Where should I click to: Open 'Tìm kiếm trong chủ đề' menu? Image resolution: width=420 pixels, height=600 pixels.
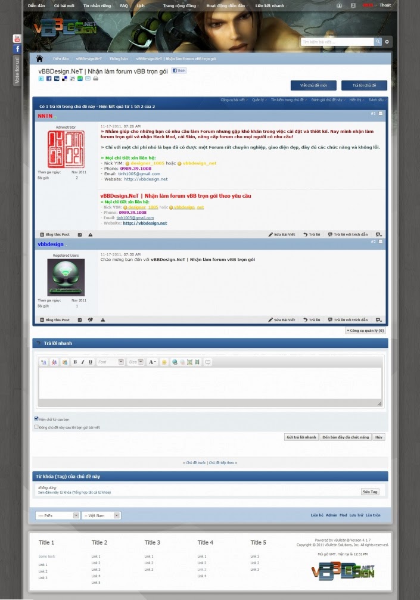[288, 100]
